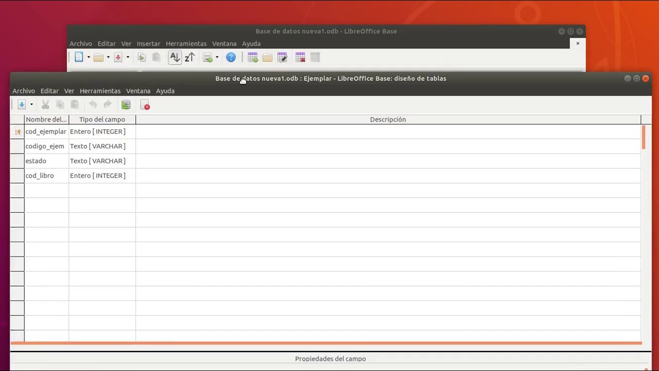659x371 pixels.
Task: Expand the New document dropdown arrow in Base window
Action: point(89,57)
